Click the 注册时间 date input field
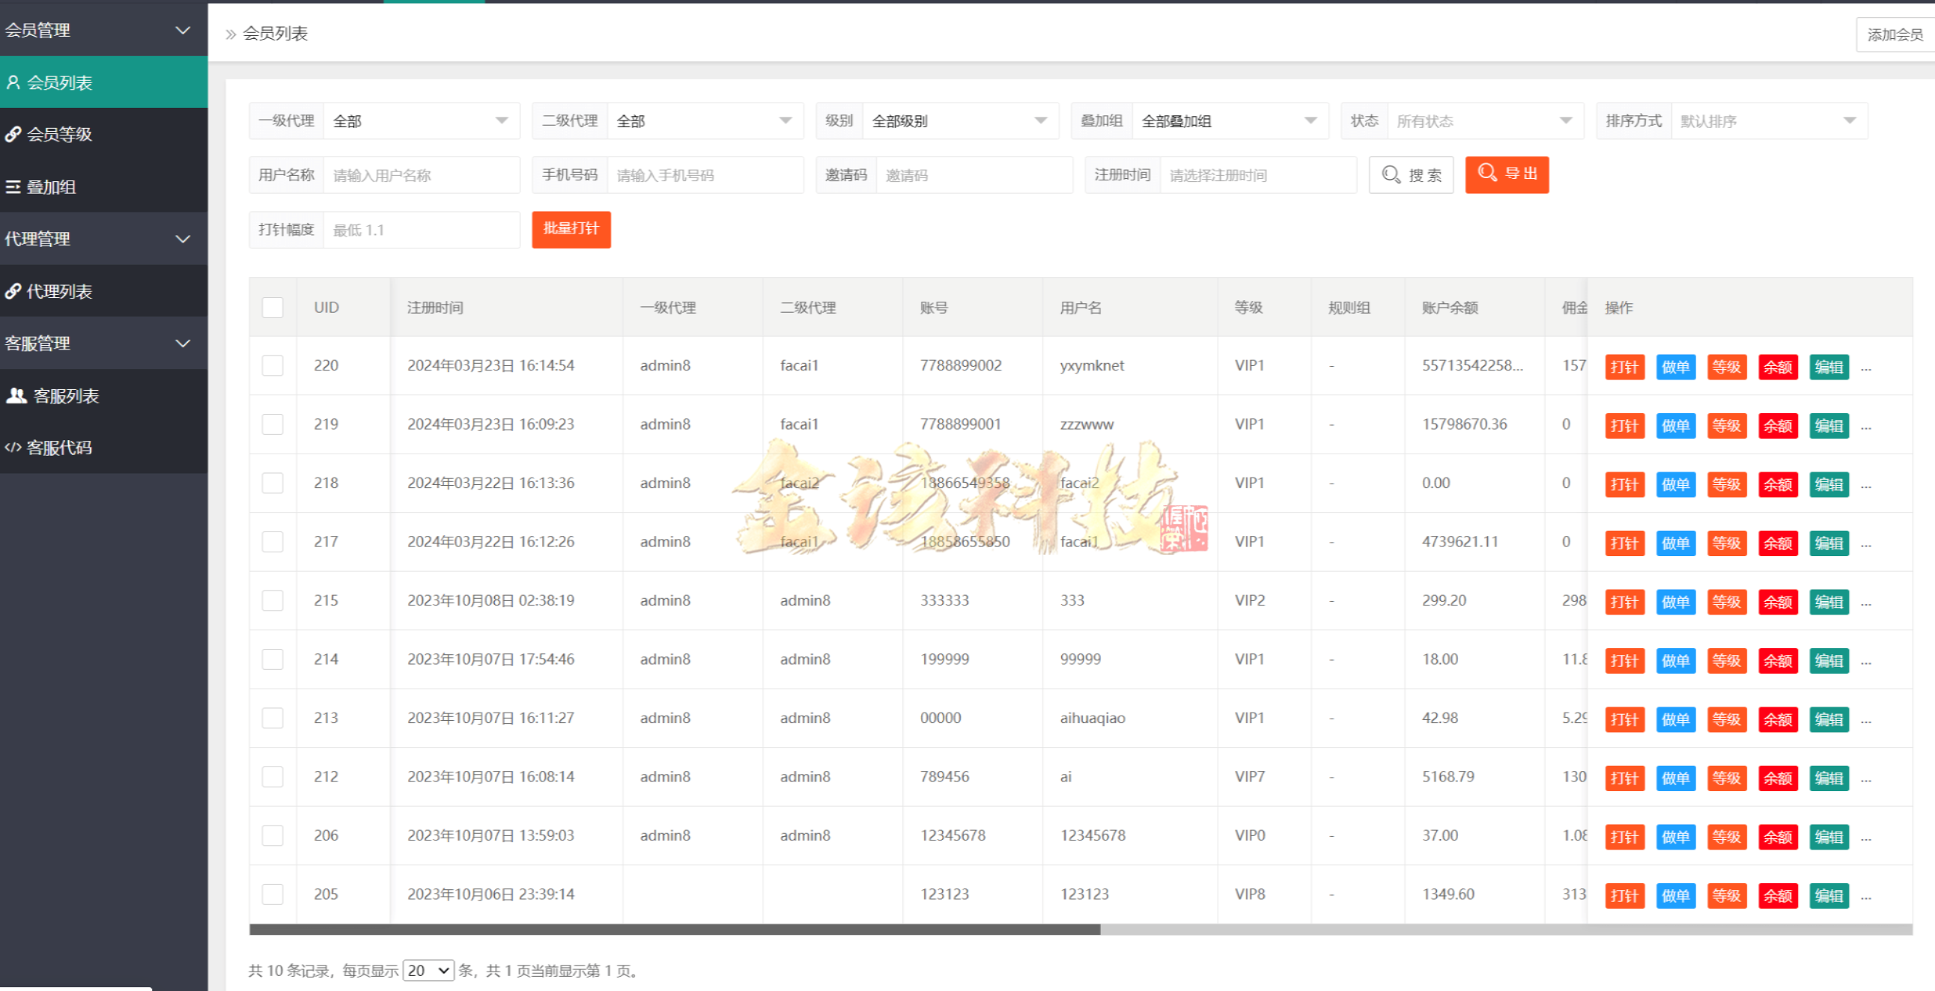The image size is (1935, 991). pos(1259,174)
